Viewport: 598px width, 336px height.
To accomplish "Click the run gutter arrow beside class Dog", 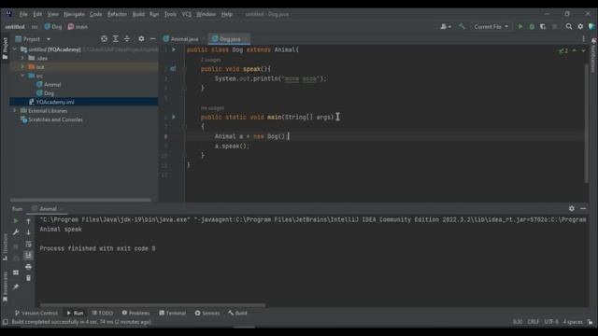I will (174, 49).
